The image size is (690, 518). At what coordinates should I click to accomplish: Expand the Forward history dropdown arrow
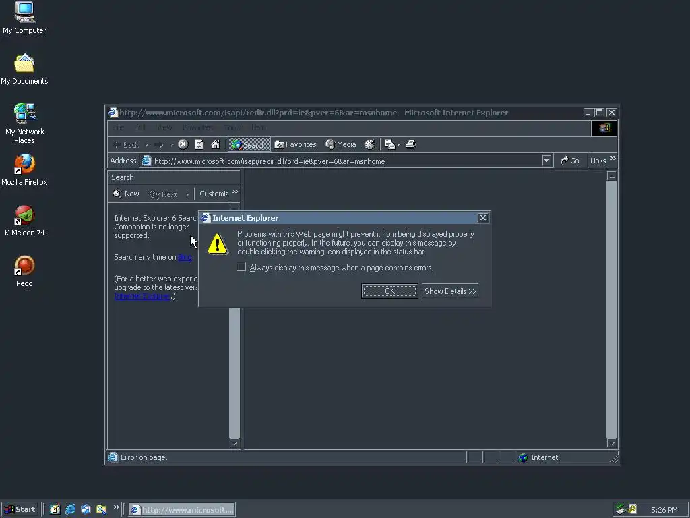click(172, 145)
